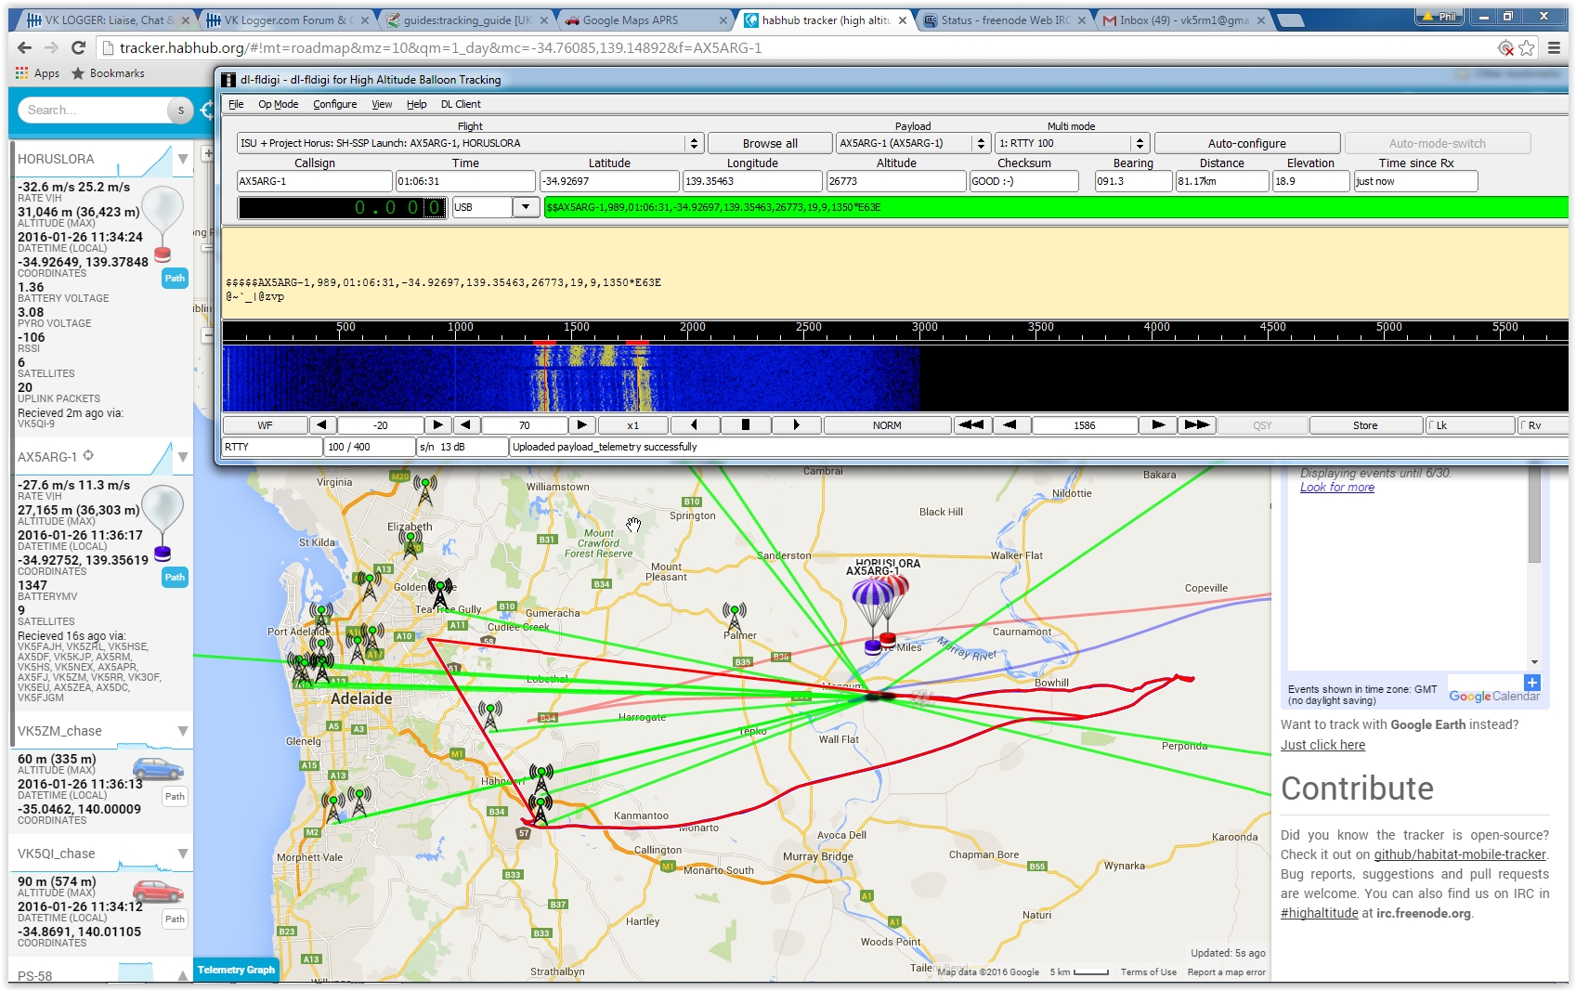Expand the PS-58 vehicle panel arrow
This screenshot has width=1576, height=991.
(x=183, y=975)
